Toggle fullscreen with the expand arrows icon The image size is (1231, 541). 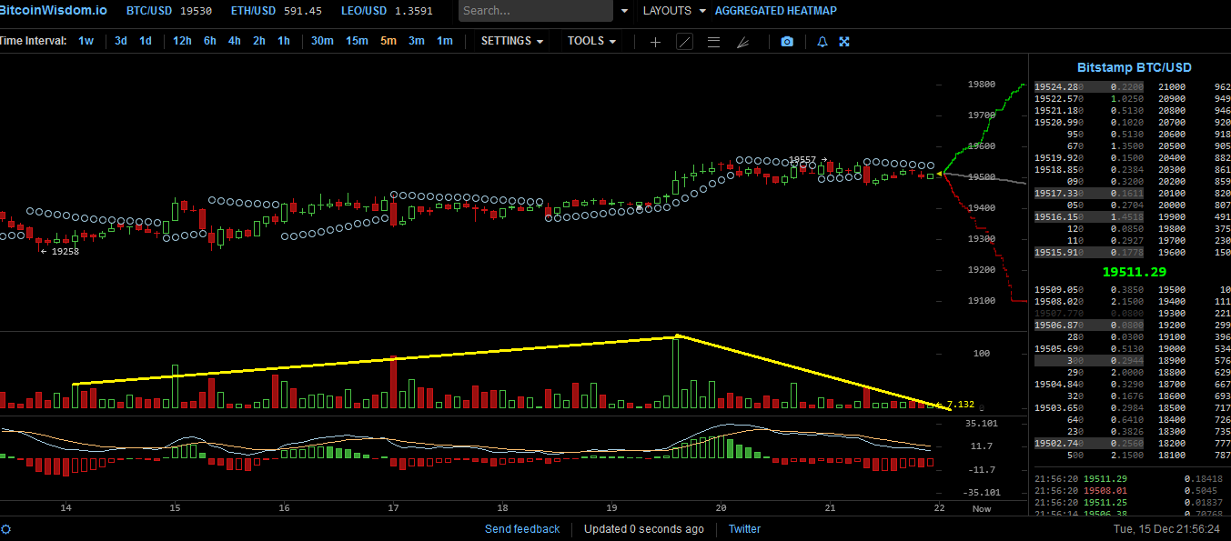pyautogui.click(x=844, y=42)
